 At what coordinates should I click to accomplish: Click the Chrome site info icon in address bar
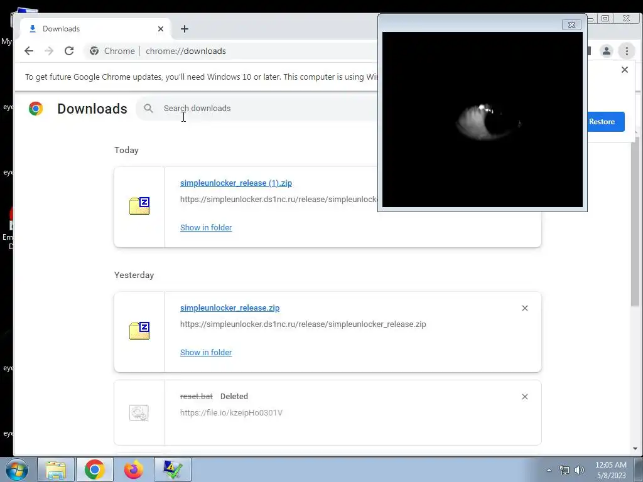tap(94, 51)
